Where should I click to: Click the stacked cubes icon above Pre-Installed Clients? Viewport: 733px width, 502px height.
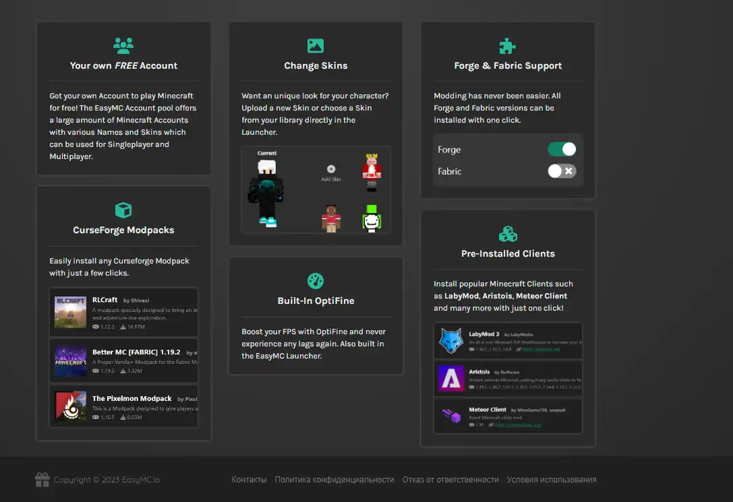pos(508,234)
